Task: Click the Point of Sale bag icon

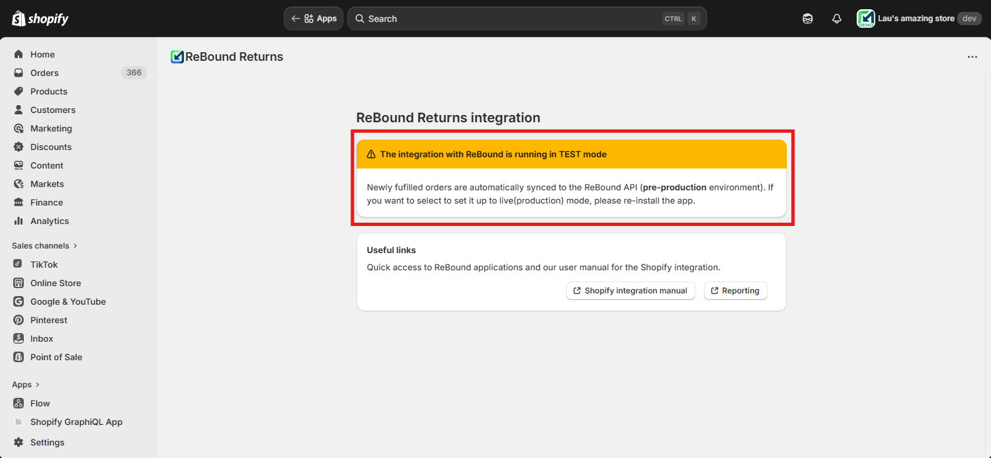Action: (x=19, y=357)
